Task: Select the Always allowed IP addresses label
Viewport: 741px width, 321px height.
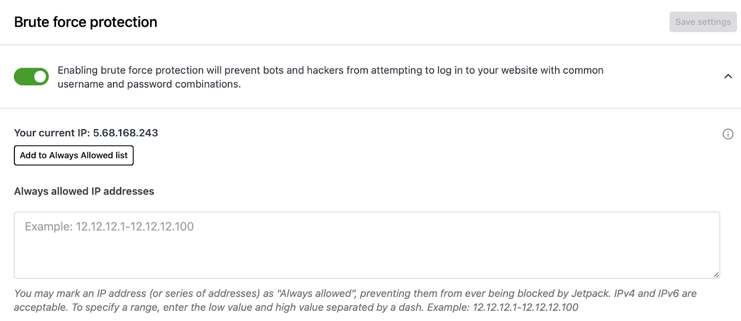Action: click(x=84, y=191)
